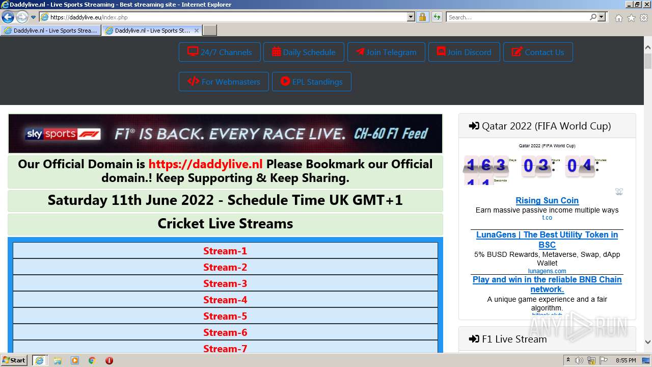The height and width of the screenshot is (367, 652).
Task: Click scrollbar up arrow
Action: pyautogui.click(x=648, y=47)
